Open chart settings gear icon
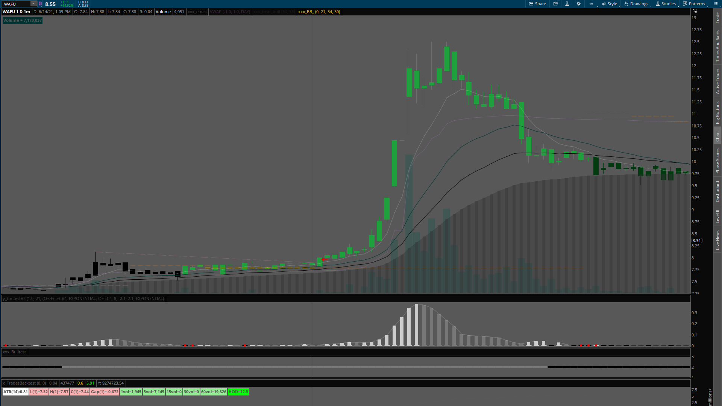This screenshot has height=406, width=722. pyautogui.click(x=579, y=4)
